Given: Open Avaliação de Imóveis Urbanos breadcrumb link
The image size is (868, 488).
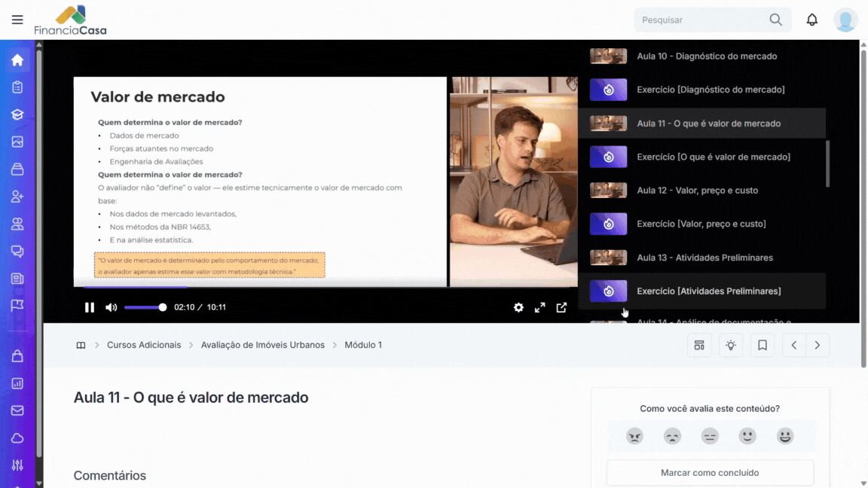Looking at the screenshot, I should tap(262, 345).
